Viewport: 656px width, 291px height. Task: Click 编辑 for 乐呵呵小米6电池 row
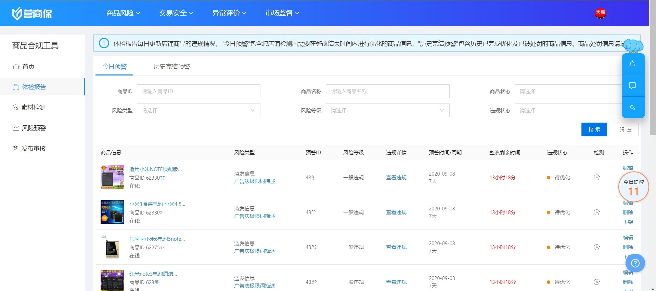pos(628,237)
